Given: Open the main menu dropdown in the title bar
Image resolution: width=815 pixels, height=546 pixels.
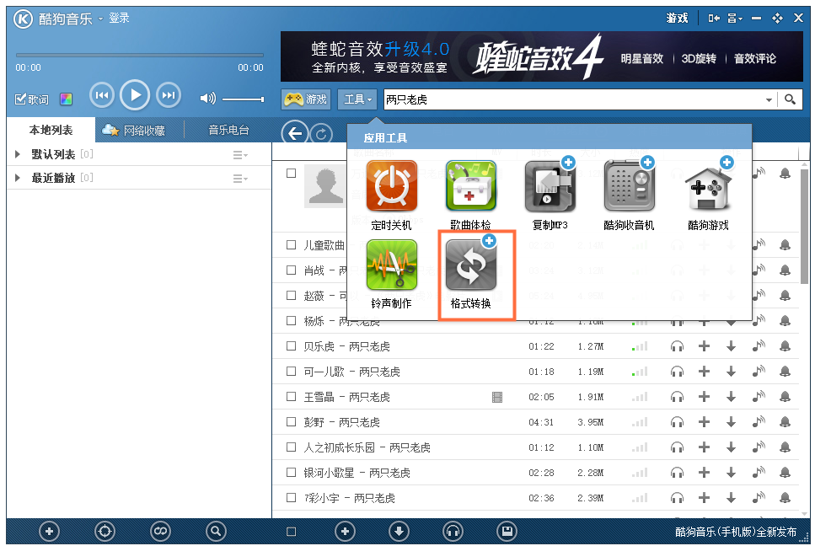Looking at the screenshot, I should [x=735, y=19].
